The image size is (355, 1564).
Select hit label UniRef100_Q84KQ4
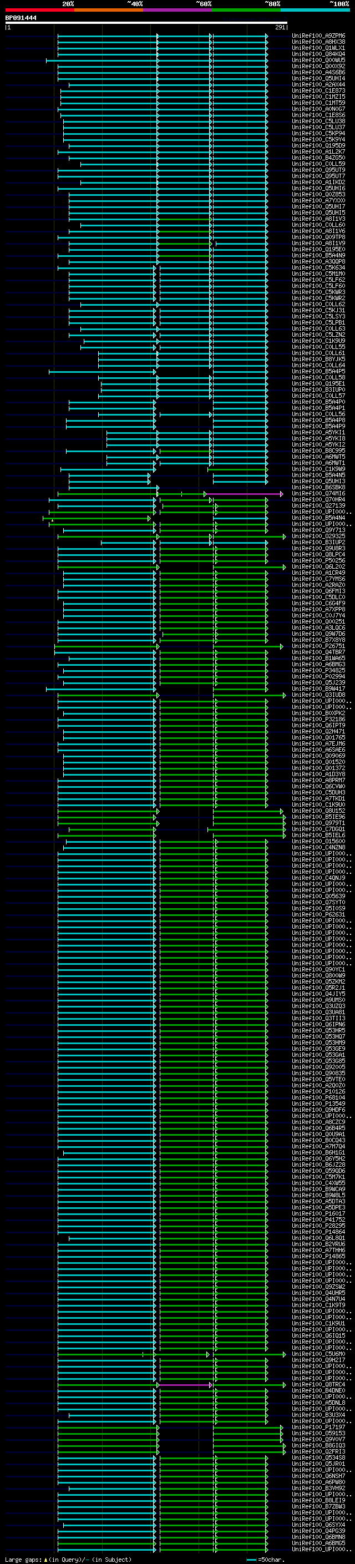[x=318, y=54]
